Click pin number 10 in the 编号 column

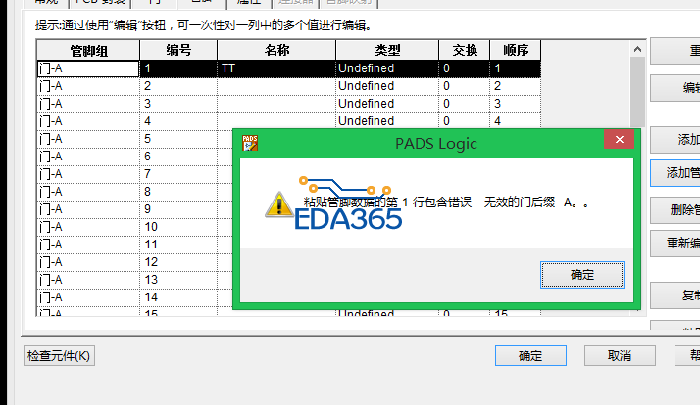pos(178,227)
